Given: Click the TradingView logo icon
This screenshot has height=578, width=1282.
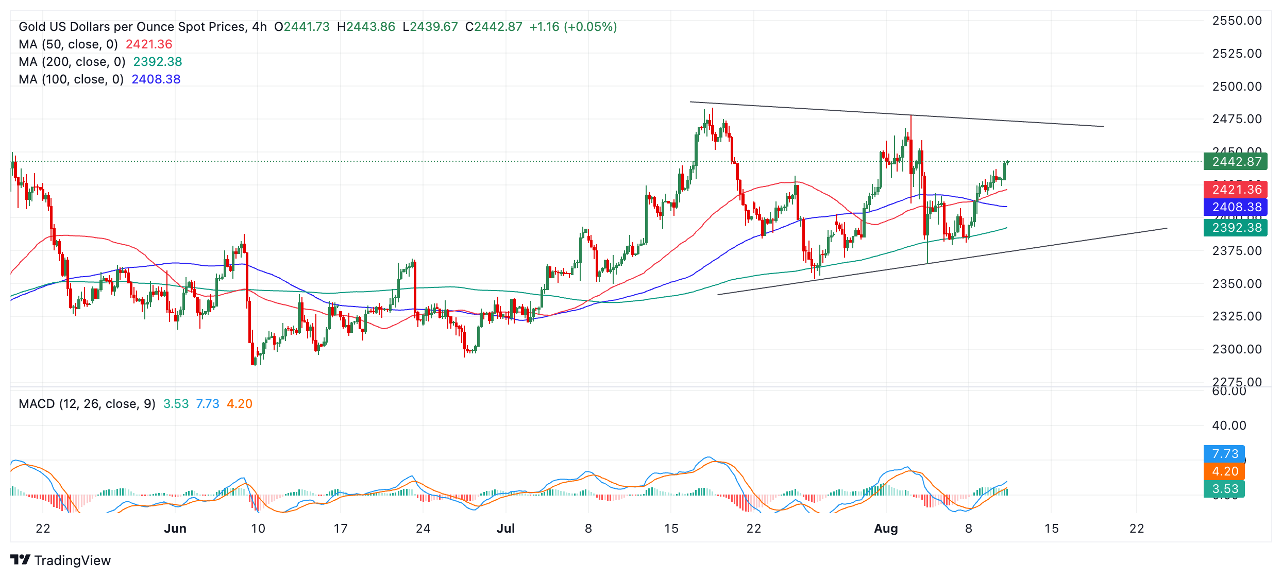Looking at the screenshot, I should coord(20,559).
